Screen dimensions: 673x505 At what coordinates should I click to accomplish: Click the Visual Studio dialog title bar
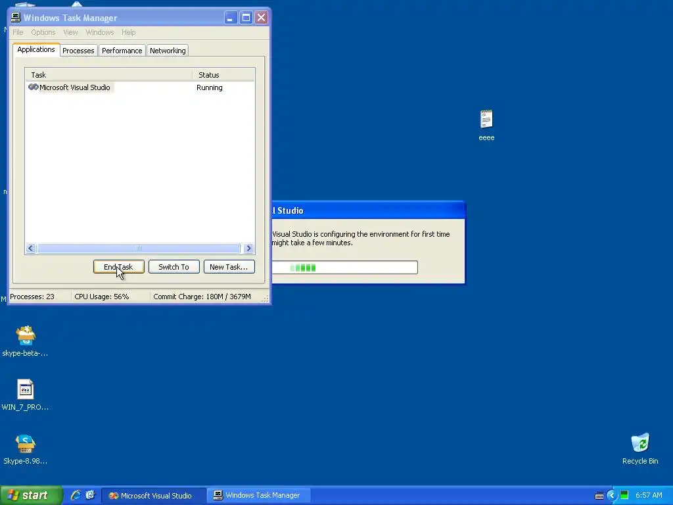(368, 210)
